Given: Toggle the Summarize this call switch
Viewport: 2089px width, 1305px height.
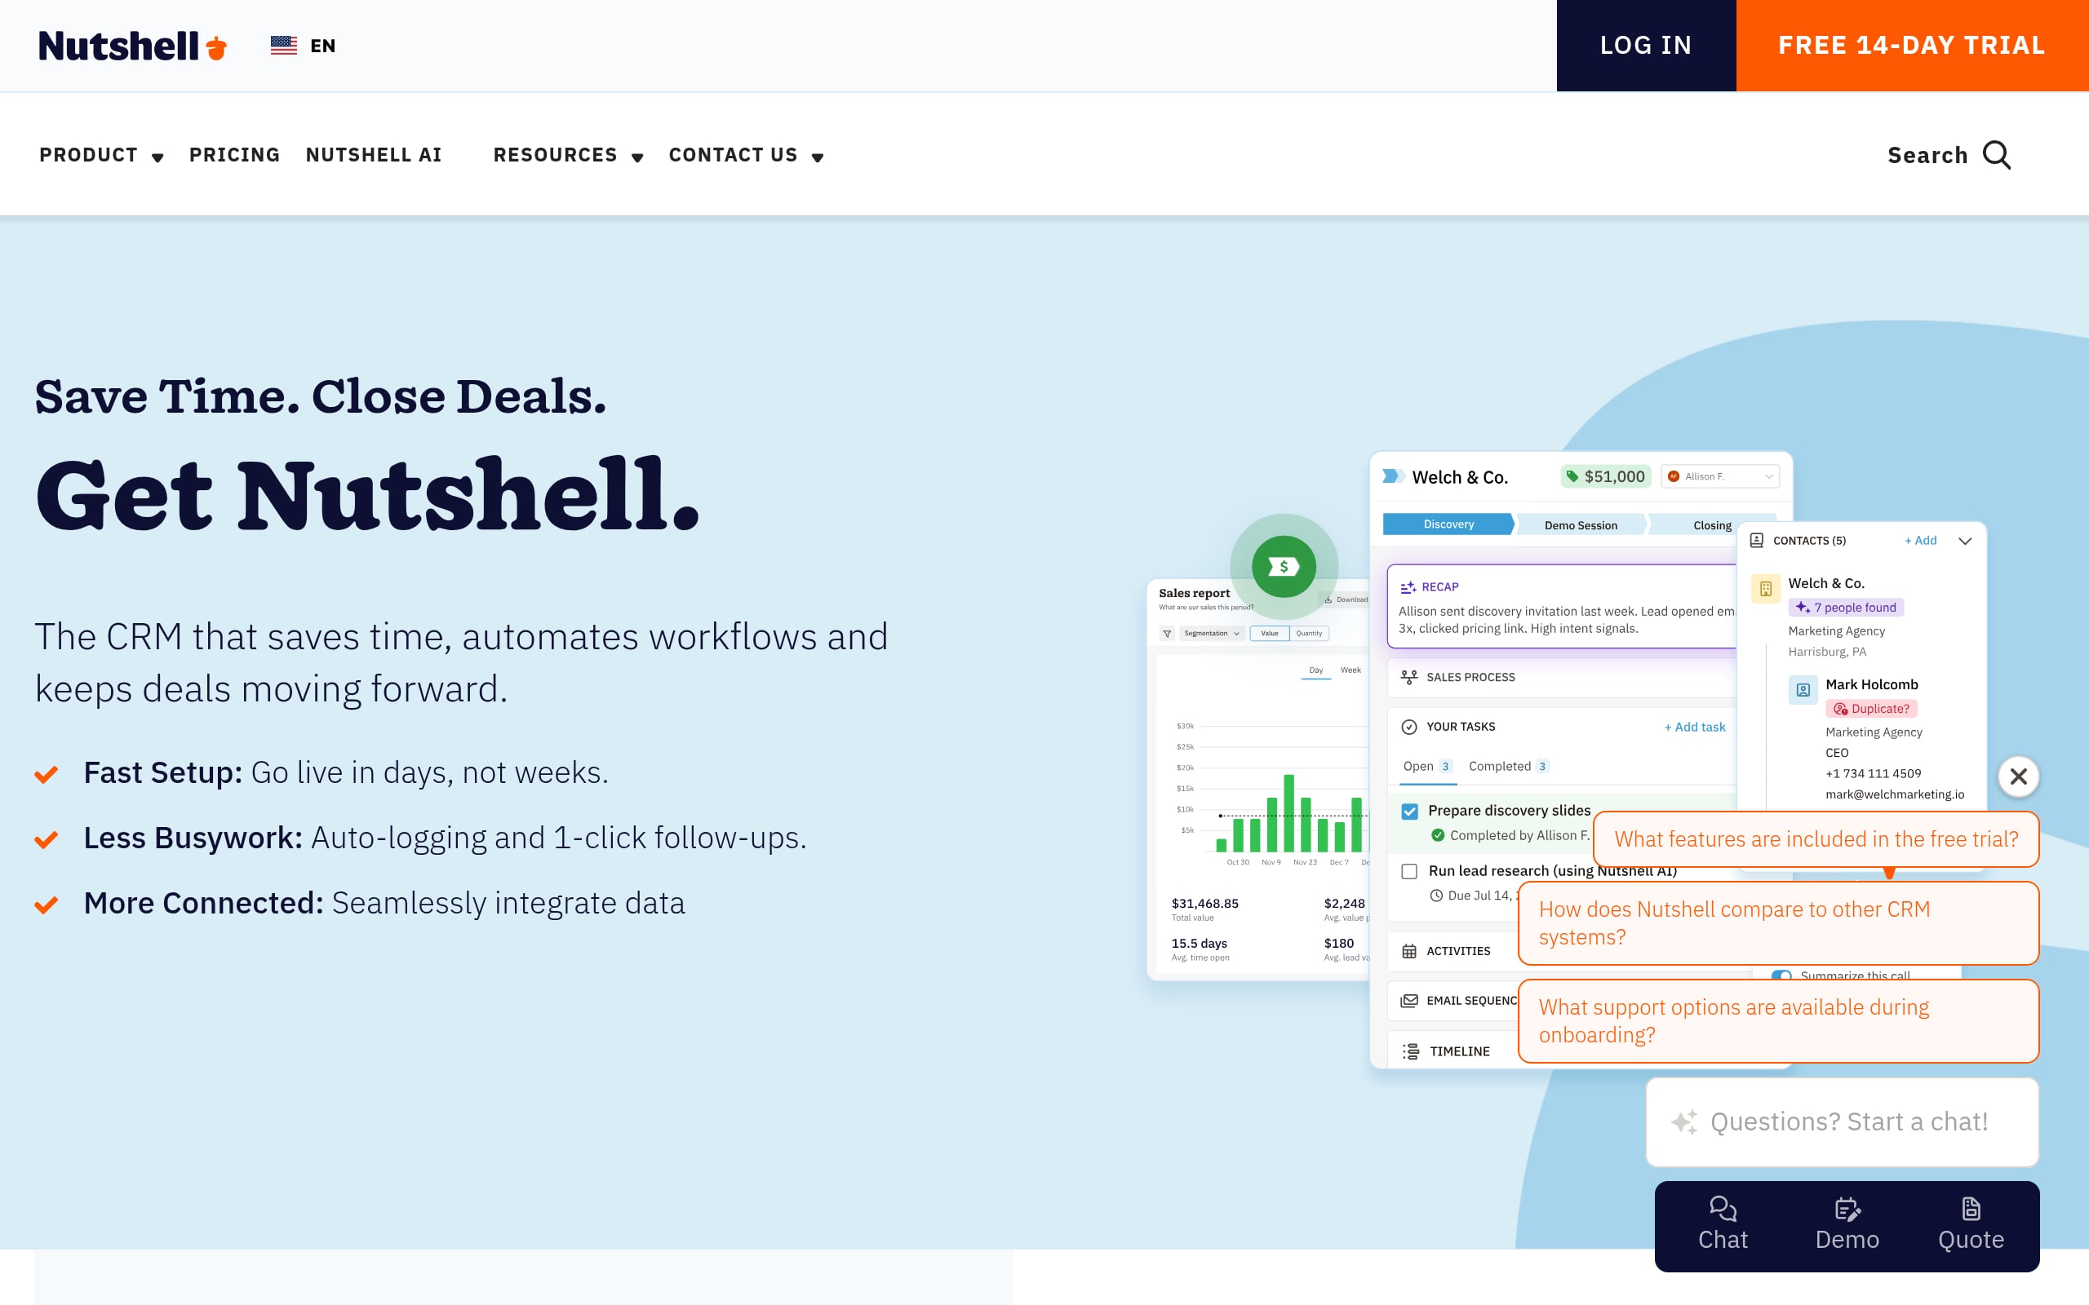Looking at the screenshot, I should (1781, 975).
